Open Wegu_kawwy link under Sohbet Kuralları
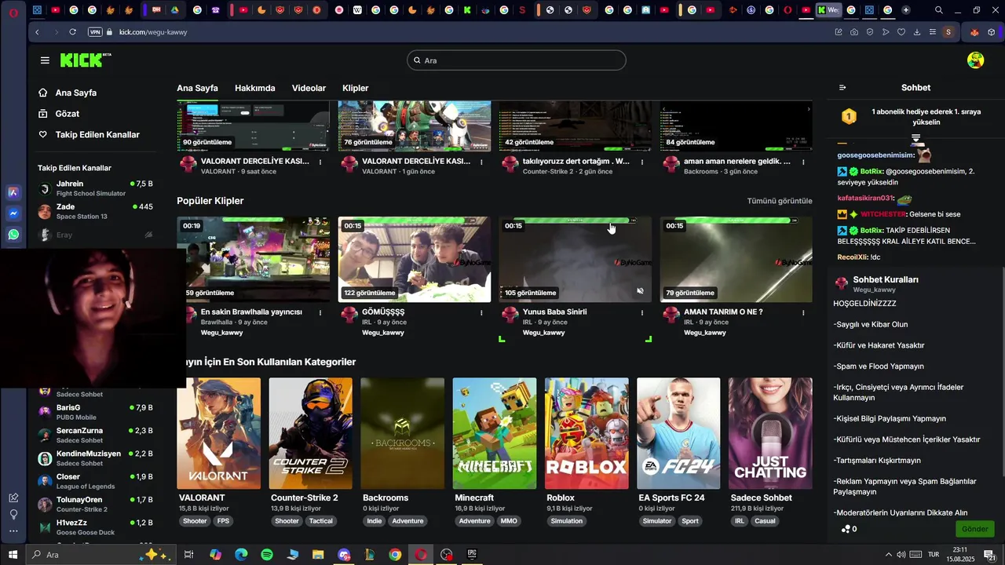1005x565 pixels. click(x=874, y=290)
